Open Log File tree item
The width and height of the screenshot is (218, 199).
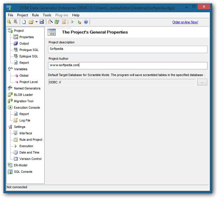point(25,120)
